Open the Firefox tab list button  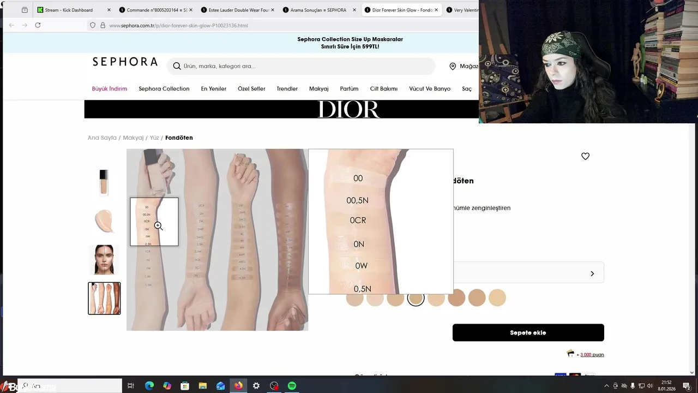tap(25, 10)
